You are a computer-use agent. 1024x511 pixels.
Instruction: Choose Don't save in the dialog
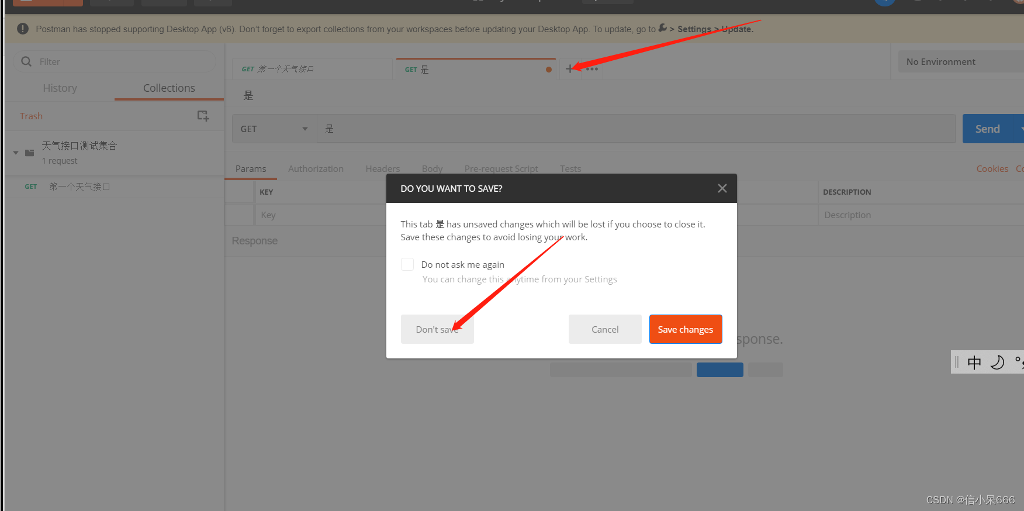(x=437, y=329)
